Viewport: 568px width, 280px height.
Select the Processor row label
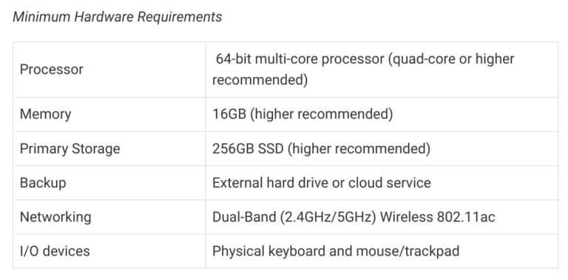[x=52, y=70]
